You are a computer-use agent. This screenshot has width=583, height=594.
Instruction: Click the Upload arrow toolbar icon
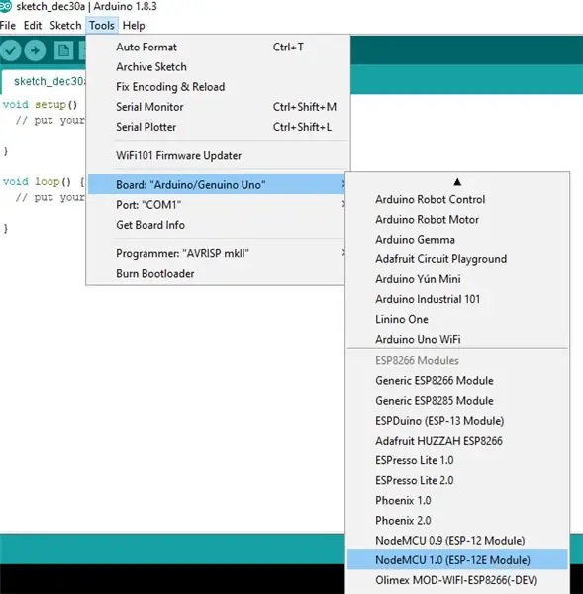pyautogui.click(x=35, y=50)
